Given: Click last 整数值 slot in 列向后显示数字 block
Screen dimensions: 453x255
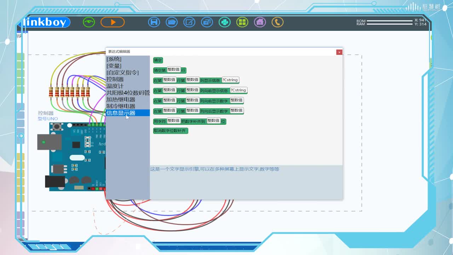Looking at the screenshot, I should [x=236, y=110].
